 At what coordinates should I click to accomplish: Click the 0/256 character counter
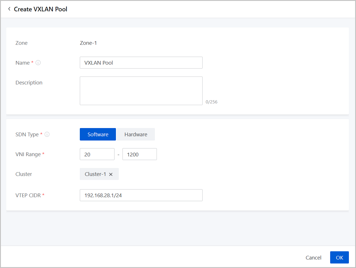coord(211,102)
